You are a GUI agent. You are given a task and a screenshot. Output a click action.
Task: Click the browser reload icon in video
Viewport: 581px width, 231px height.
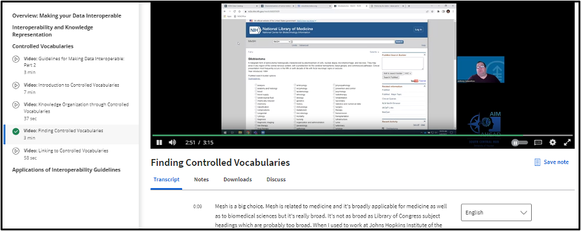click(x=234, y=12)
